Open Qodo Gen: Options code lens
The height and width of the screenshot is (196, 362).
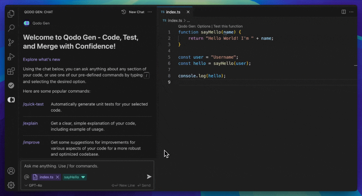point(194,26)
